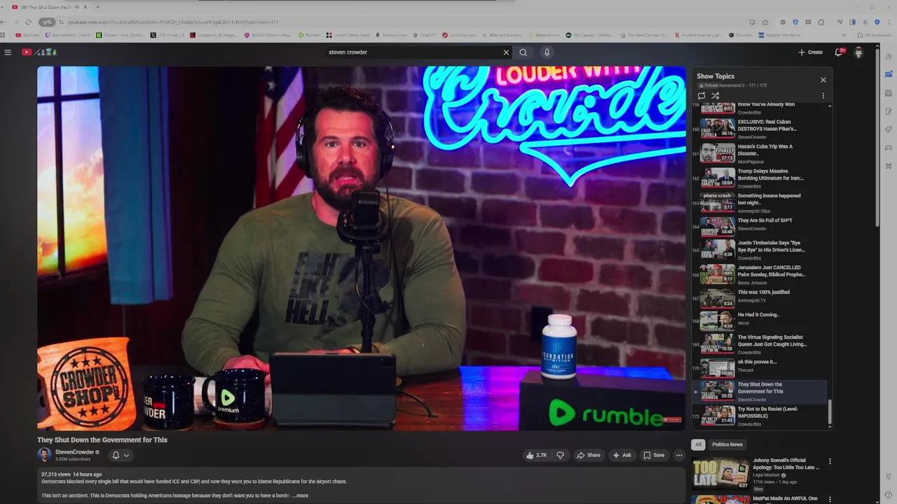Image resolution: width=897 pixels, height=504 pixels.
Task: Open a new browser tab
Action: [97, 7]
